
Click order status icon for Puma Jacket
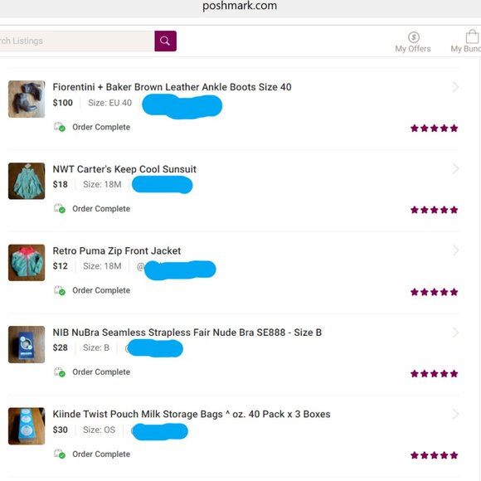tap(60, 290)
